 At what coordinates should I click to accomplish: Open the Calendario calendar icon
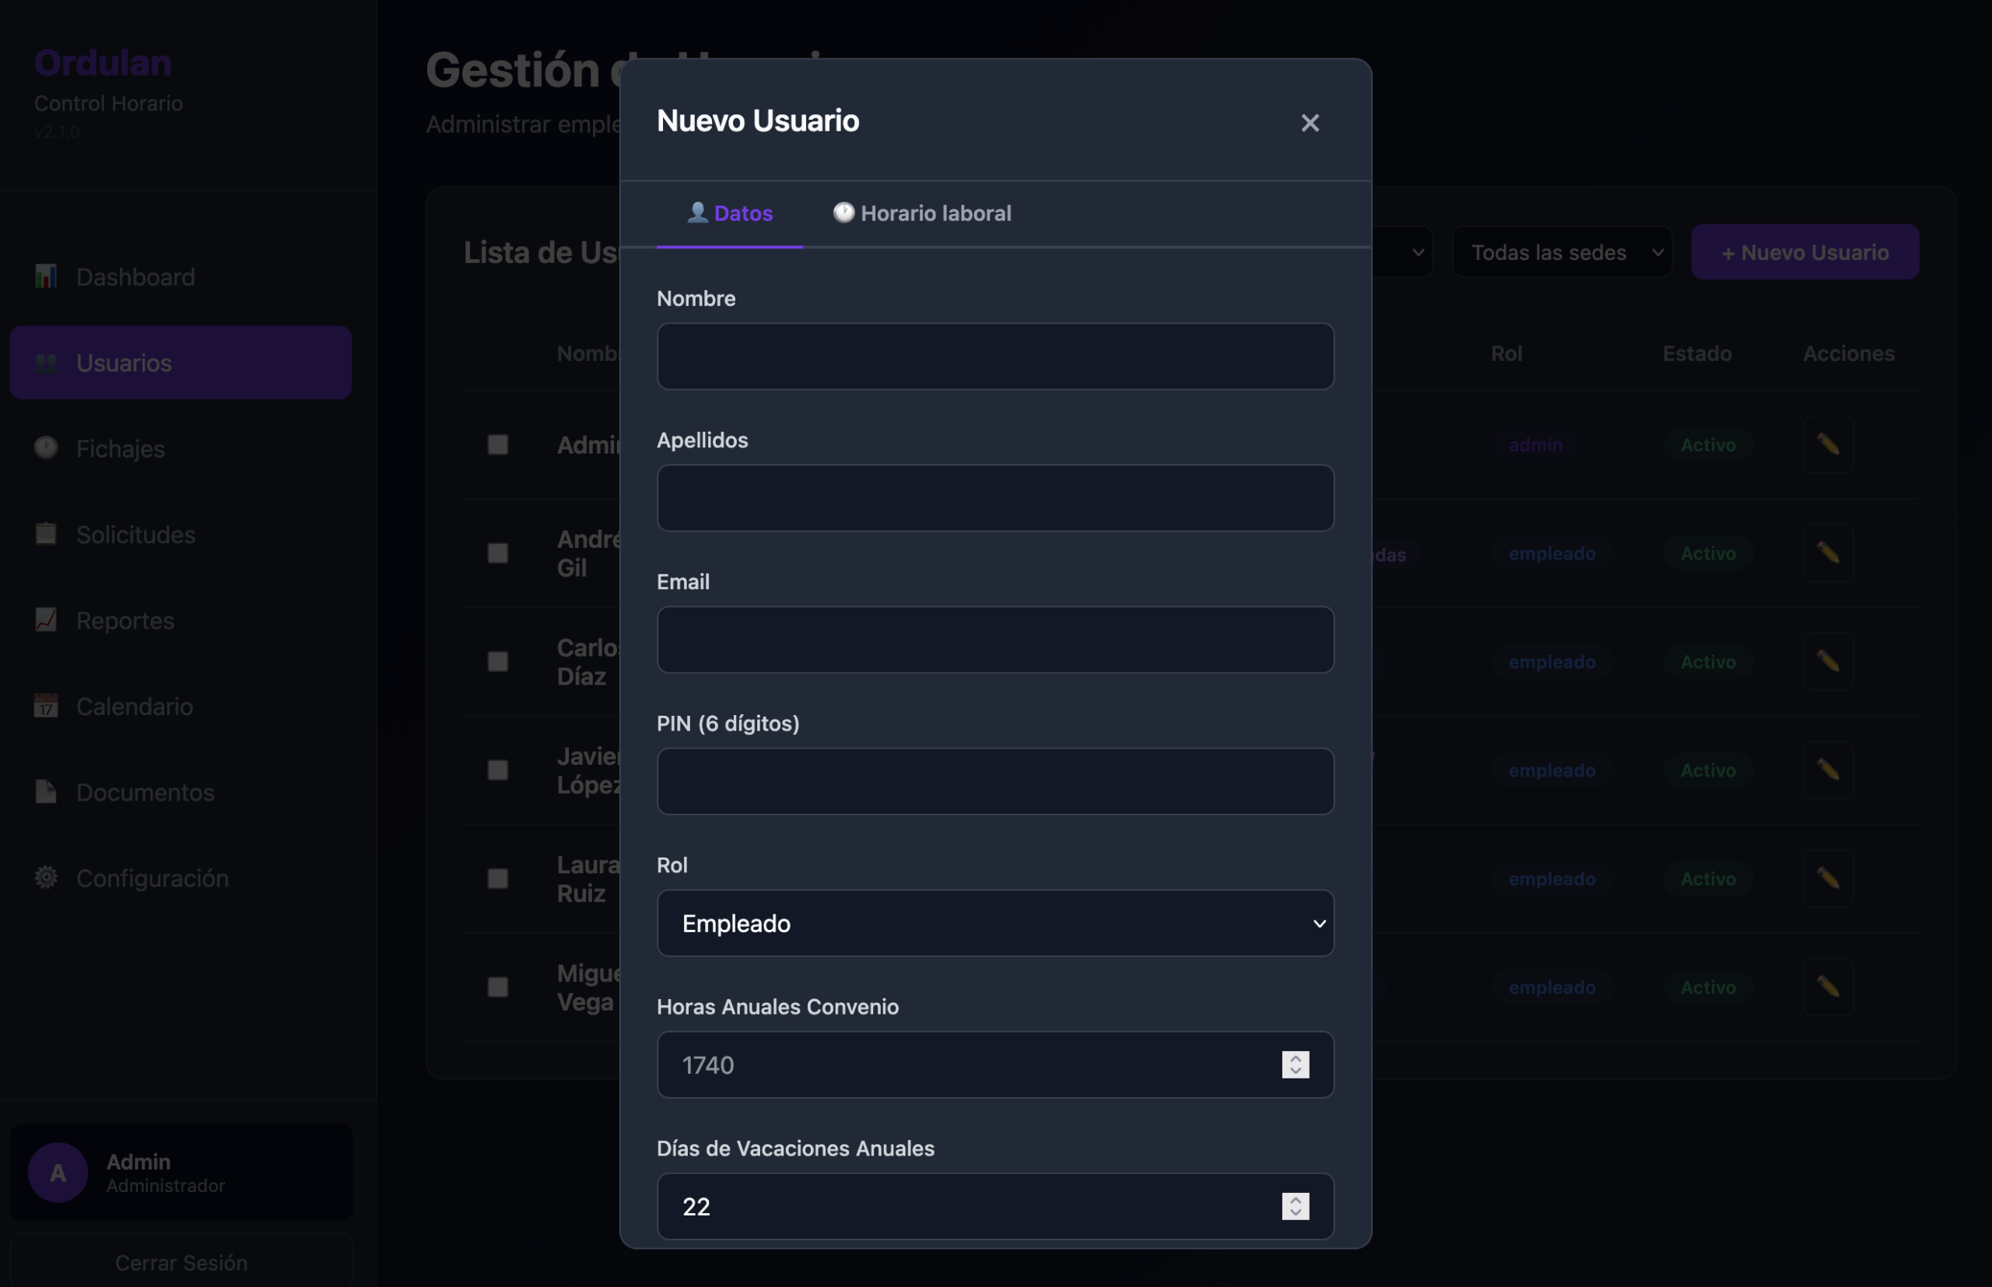[46, 707]
